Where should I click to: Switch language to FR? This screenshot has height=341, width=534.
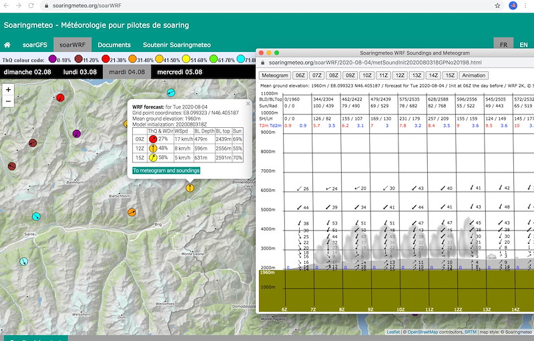504,45
